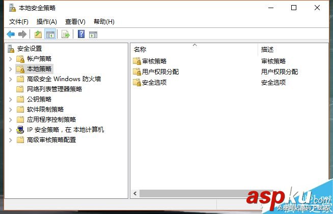The height and width of the screenshot is (214, 333).
Task: Click 审核策略 in the 描述 column
Action: click(273, 61)
